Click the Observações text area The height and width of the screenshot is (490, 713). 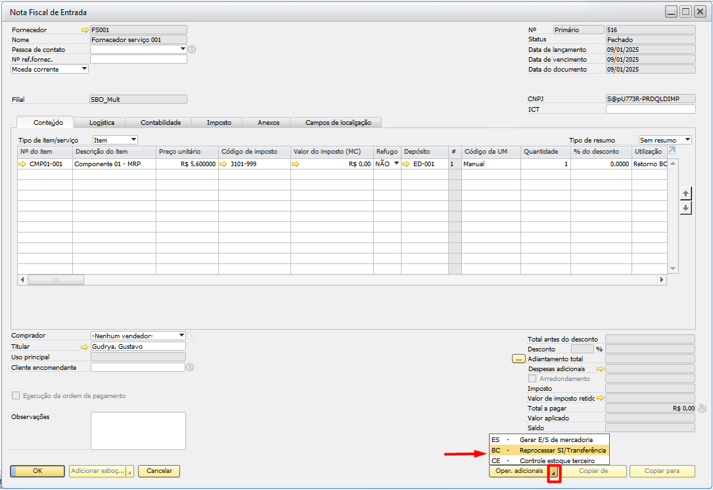tap(138, 430)
